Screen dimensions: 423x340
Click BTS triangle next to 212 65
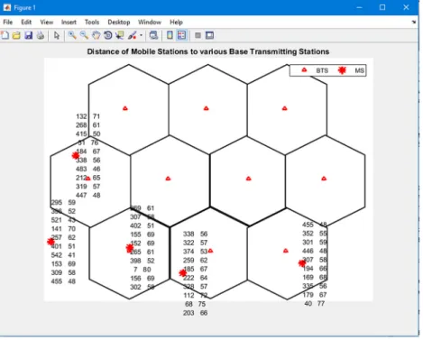[x=87, y=179]
